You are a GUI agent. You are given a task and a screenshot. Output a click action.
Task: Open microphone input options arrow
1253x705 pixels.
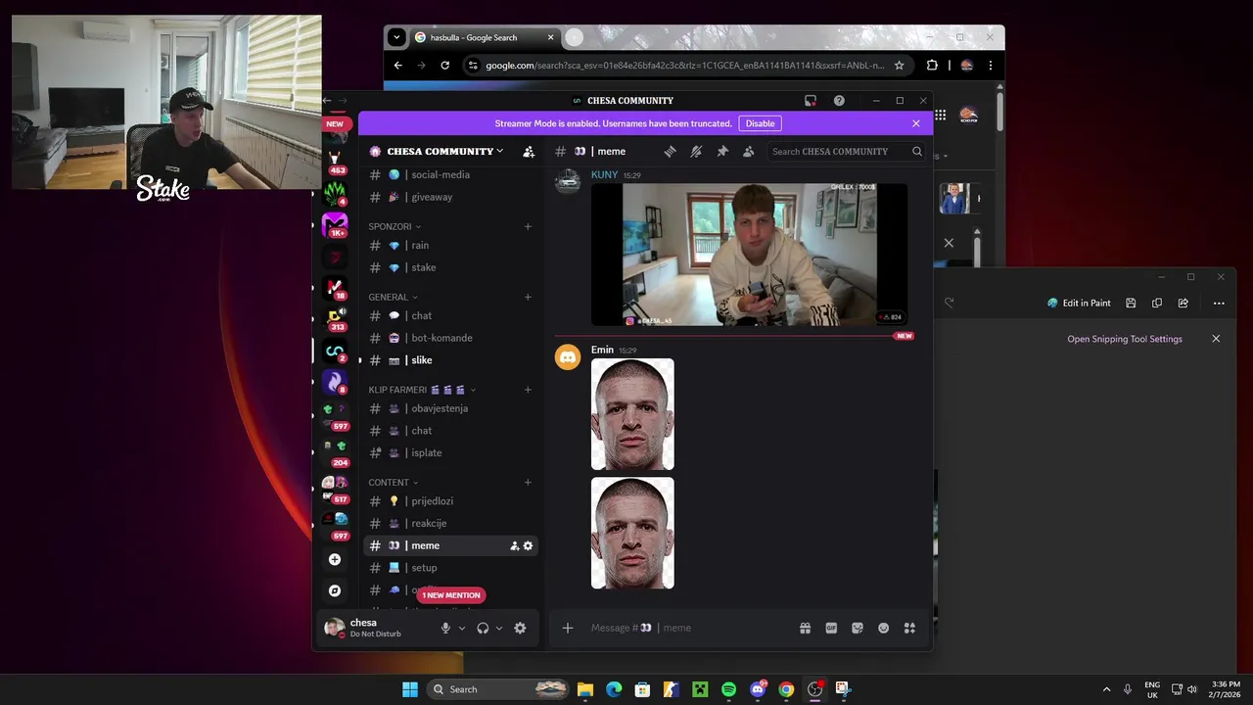click(x=462, y=628)
